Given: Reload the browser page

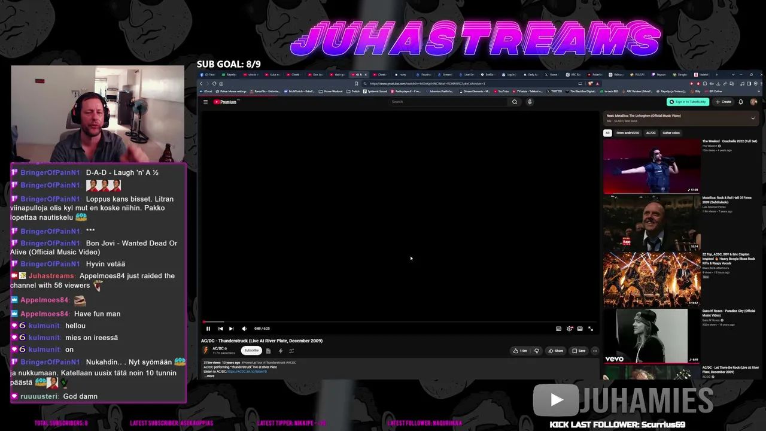Looking at the screenshot, I should click(215, 84).
